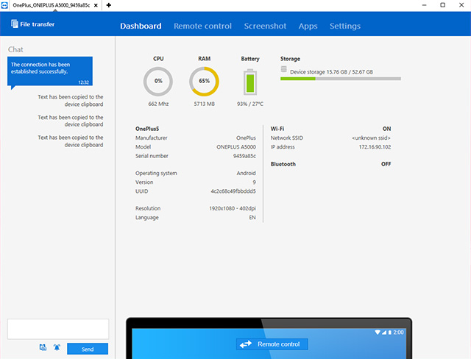
Task: Click the connection established chat message
Action: tap(50, 71)
